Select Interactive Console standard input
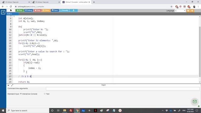Image resolution: width=201 pixels, height=113 pixels. pos(21,94)
